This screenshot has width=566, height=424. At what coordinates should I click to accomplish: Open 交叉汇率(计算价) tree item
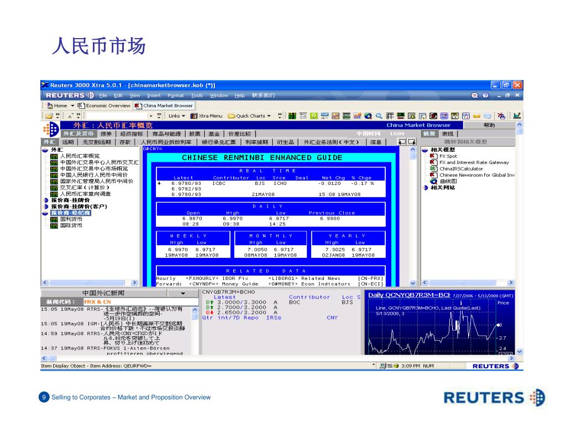pyautogui.click(x=85, y=188)
